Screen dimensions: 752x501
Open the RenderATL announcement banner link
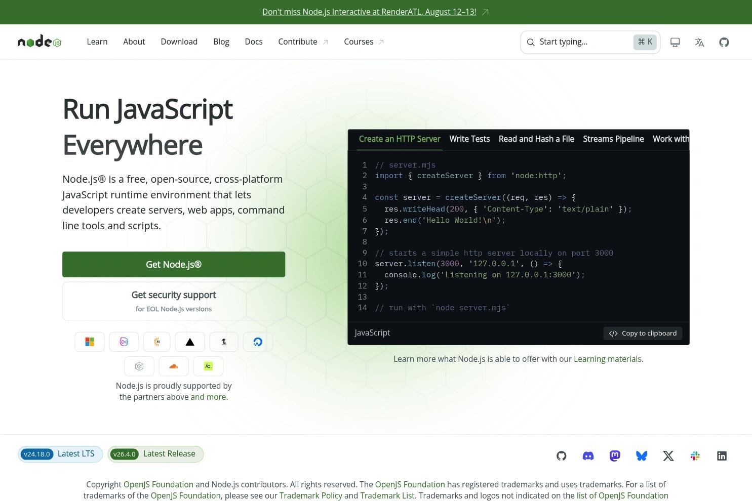tap(375, 12)
